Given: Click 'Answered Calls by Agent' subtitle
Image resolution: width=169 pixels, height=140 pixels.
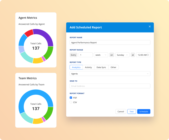Looking at the screenshot, I should pos(32,24).
